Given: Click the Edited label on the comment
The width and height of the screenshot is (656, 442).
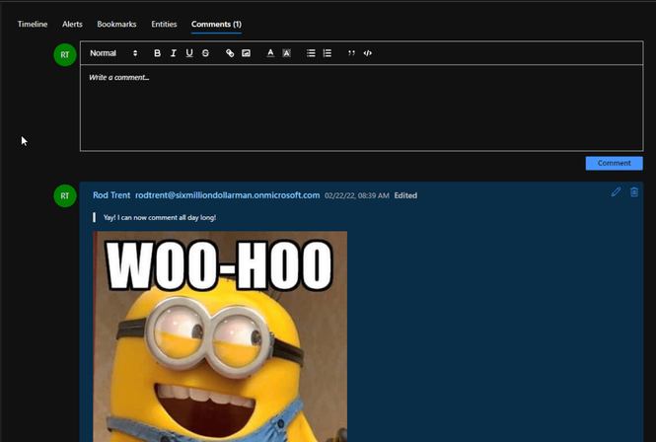Looking at the screenshot, I should point(405,196).
